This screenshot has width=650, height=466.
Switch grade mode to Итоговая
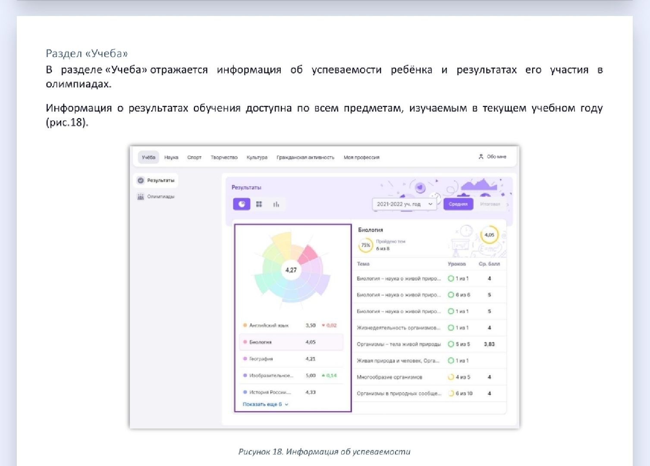(490, 204)
